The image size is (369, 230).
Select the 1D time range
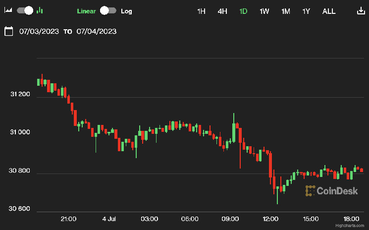pyautogui.click(x=243, y=11)
